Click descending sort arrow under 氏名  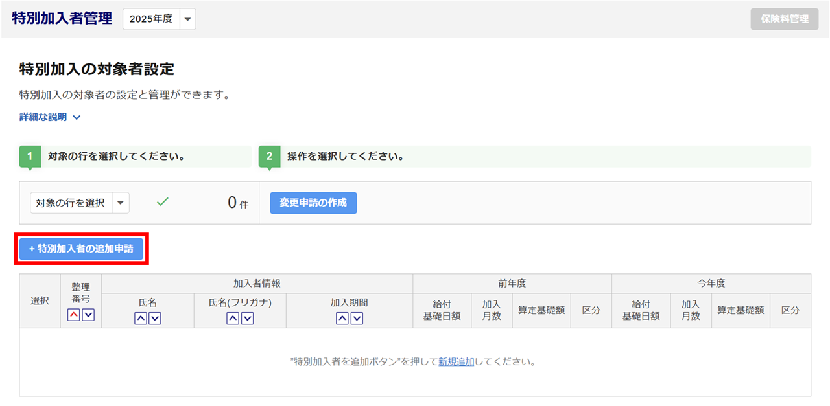coord(155,318)
